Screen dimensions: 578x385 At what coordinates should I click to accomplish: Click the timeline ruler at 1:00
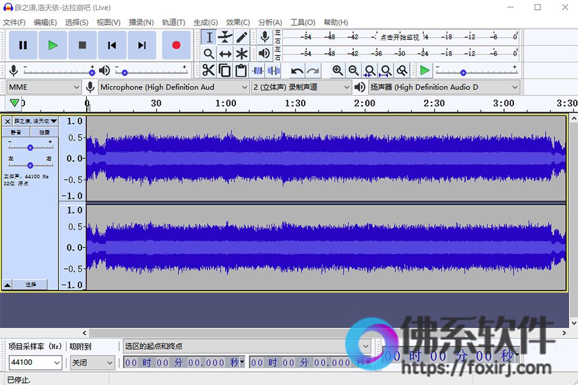(x=225, y=103)
